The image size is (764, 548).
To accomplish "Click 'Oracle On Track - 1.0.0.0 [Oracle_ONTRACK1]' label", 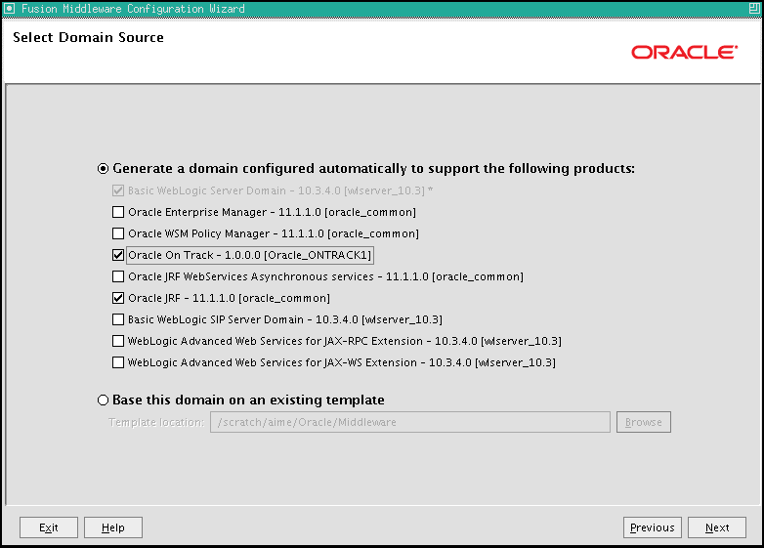I will pos(250,255).
